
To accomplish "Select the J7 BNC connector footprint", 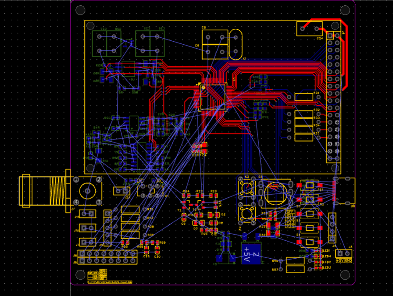I will click(x=60, y=191).
